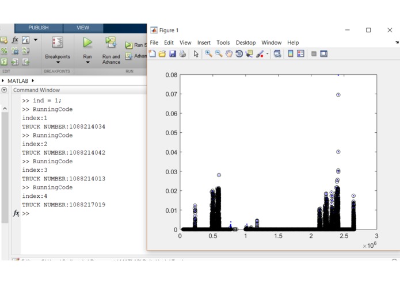This screenshot has width=400, height=284.
Task: Save figure with floppy disk icon
Action: point(173,53)
